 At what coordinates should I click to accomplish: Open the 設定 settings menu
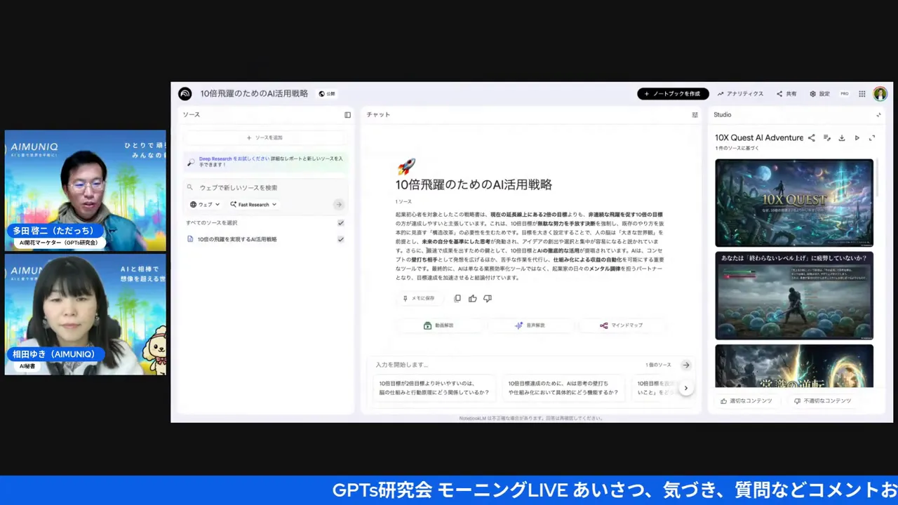(821, 93)
